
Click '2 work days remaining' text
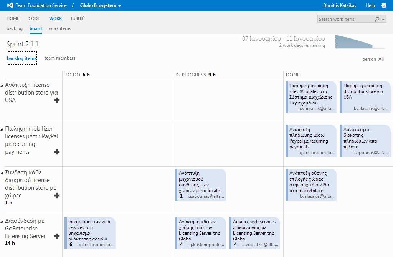pos(302,45)
